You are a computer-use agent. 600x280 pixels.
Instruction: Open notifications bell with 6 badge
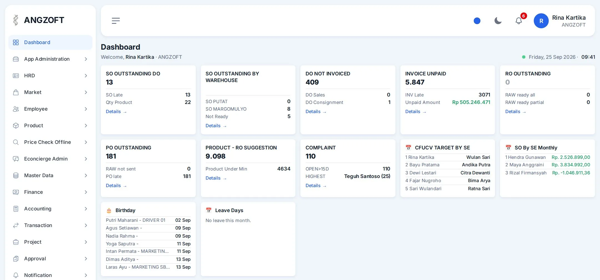[x=519, y=21]
